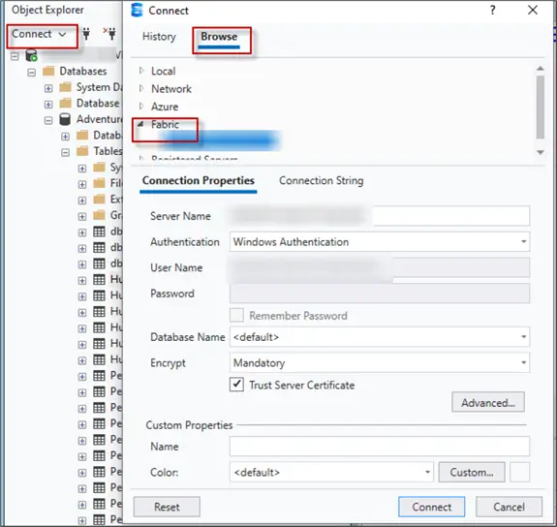This screenshot has height=527, width=557.
Task: Click the Custom... color button
Action: (x=472, y=472)
